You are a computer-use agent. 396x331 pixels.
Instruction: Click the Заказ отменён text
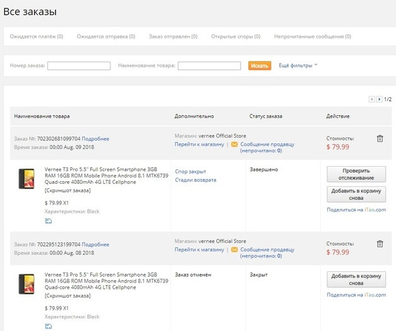click(x=193, y=275)
